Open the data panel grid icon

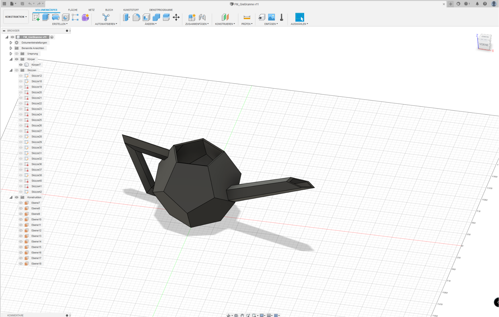[4, 4]
